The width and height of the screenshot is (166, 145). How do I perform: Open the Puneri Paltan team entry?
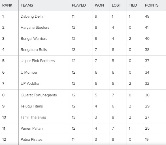tap(31, 128)
